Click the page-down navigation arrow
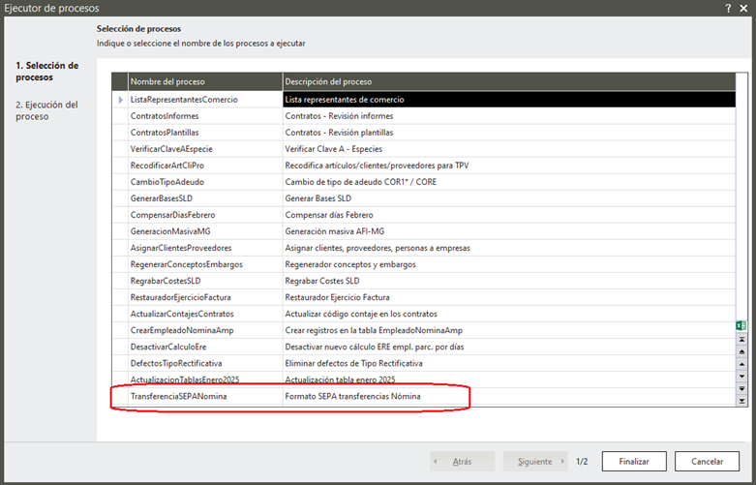The width and height of the screenshot is (756, 485). [741, 388]
